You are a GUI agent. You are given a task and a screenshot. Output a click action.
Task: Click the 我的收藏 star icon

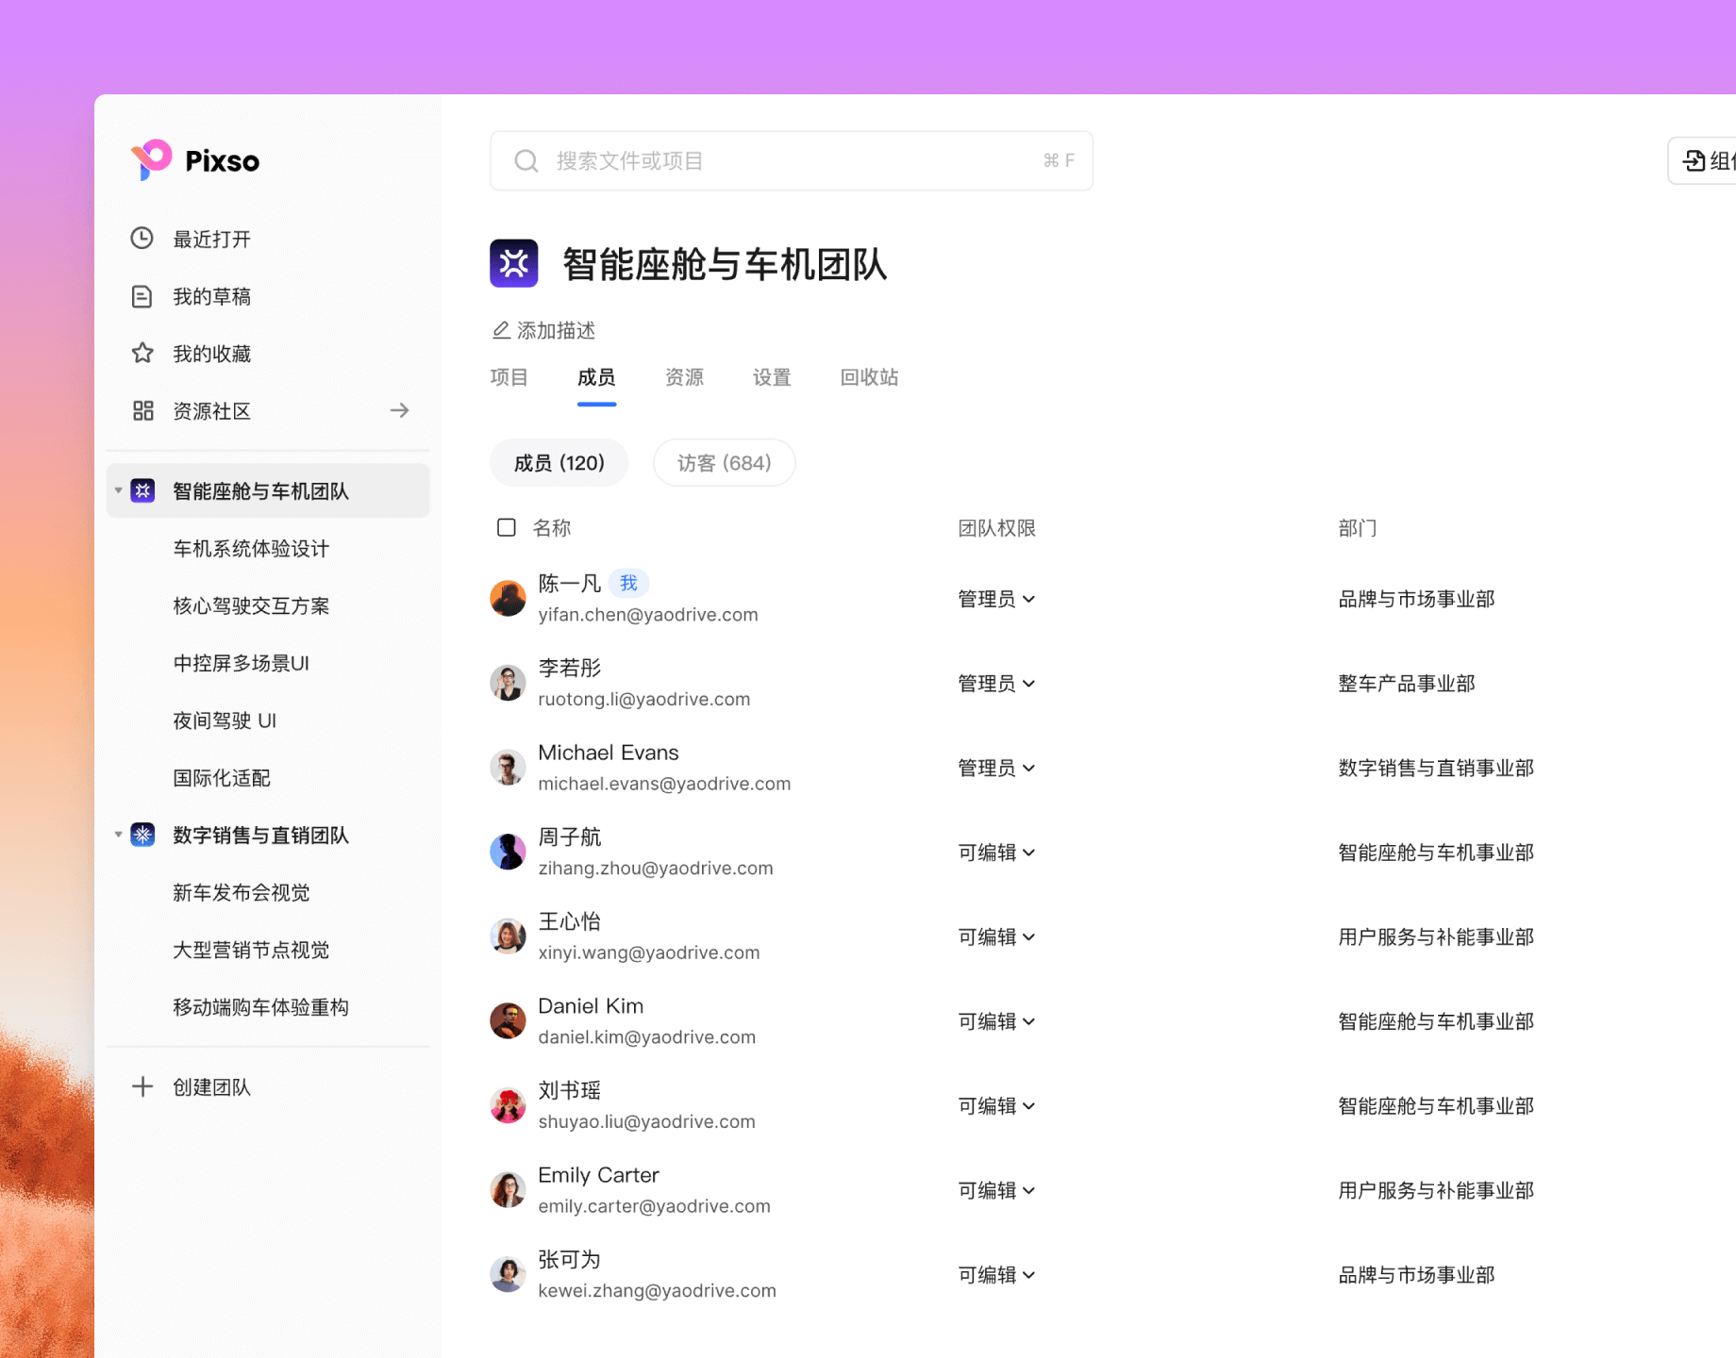pos(142,353)
